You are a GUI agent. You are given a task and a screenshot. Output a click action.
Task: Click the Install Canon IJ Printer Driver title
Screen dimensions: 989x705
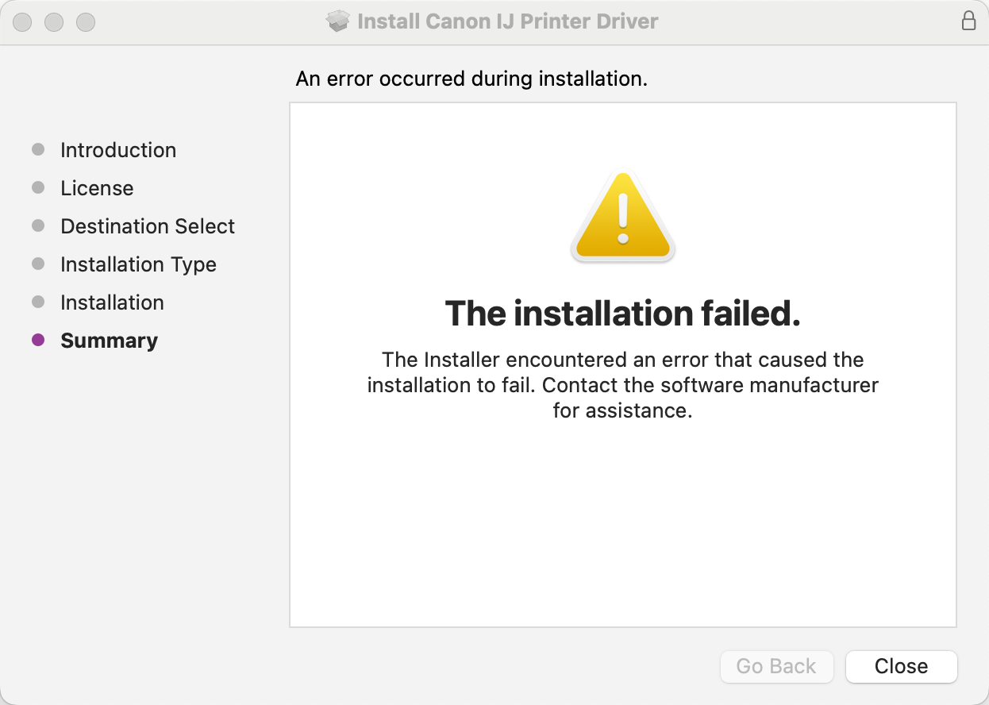point(508,21)
